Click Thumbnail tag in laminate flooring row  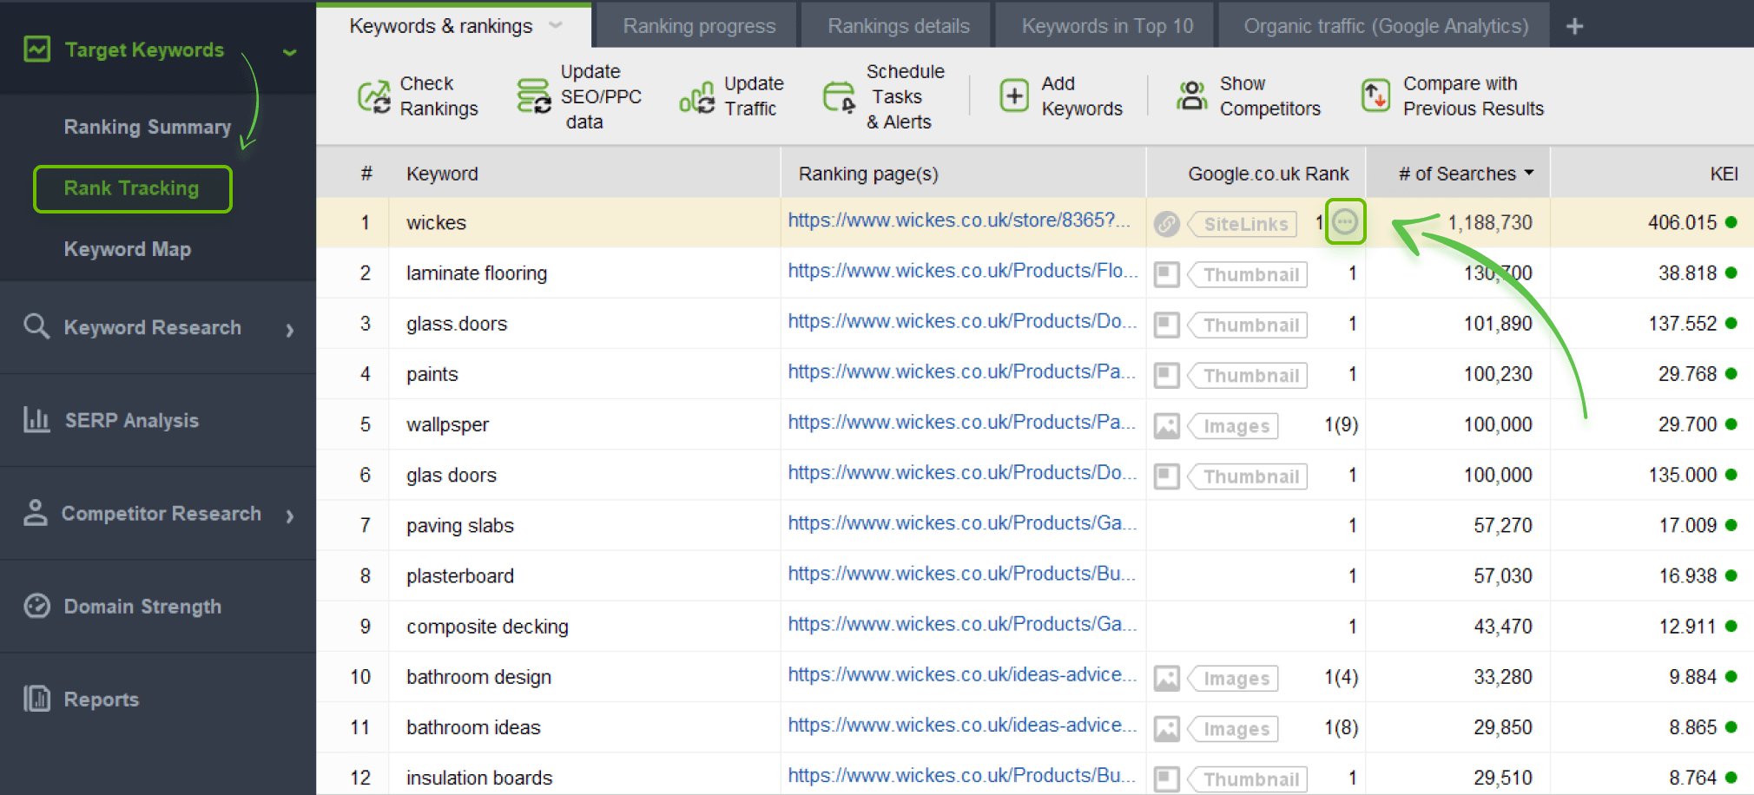coord(1247,274)
